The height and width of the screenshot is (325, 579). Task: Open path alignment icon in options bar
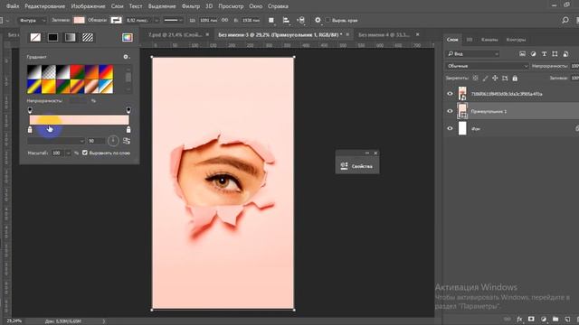coord(286,20)
